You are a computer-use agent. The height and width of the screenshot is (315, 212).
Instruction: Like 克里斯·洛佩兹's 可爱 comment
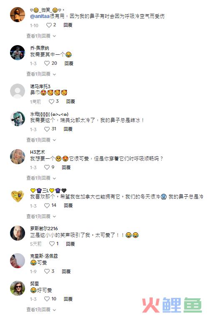pos(47,271)
